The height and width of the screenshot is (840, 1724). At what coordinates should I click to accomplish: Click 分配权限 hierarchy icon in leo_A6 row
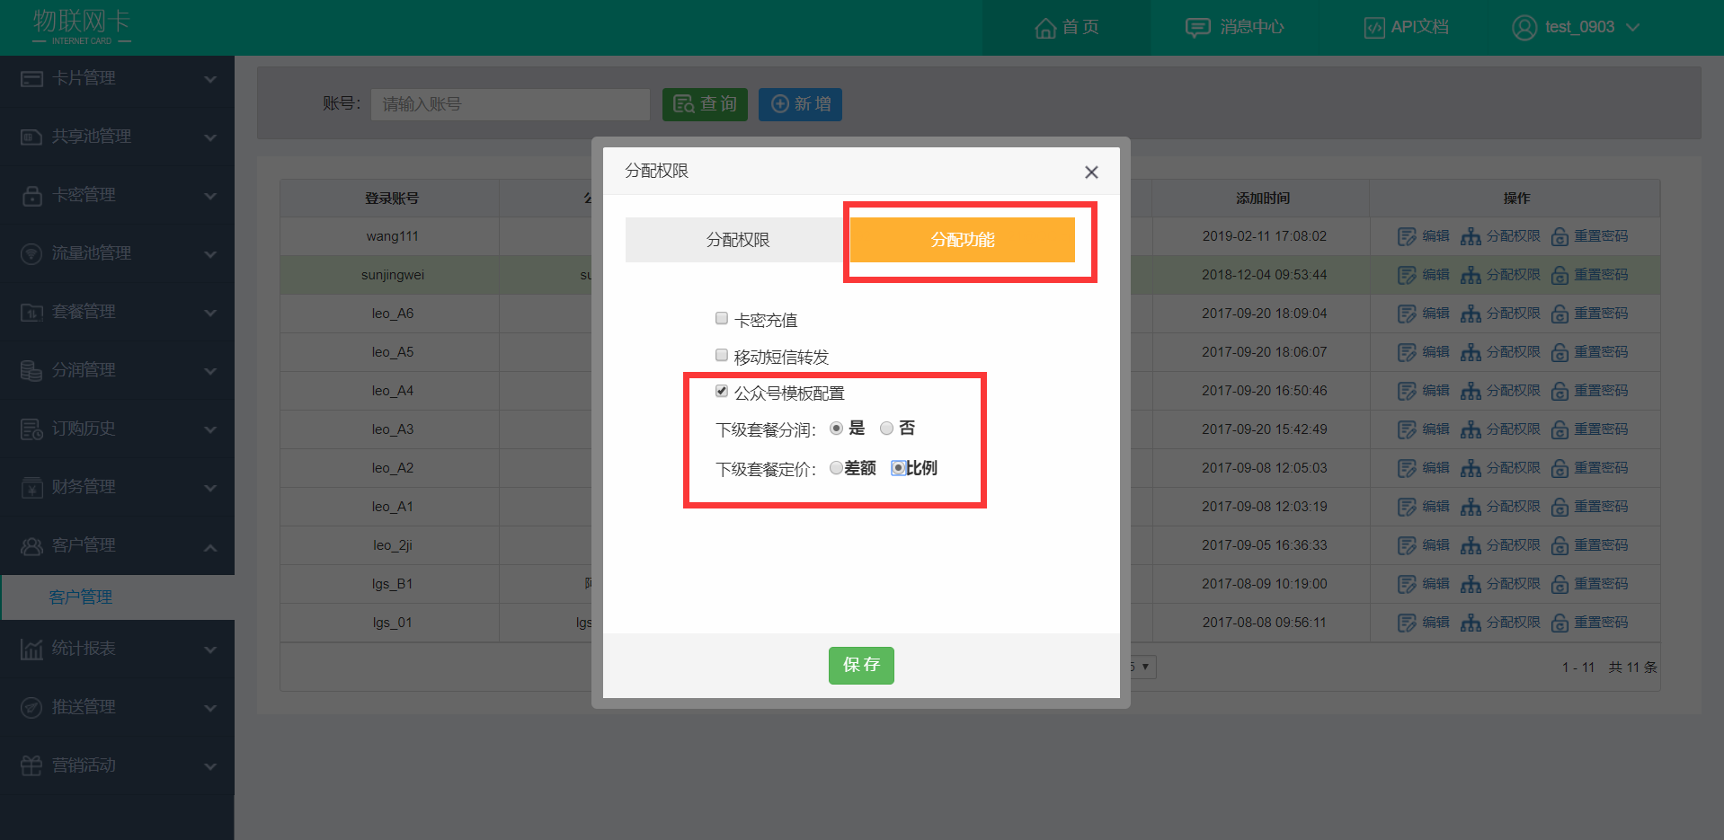pos(1471,314)
